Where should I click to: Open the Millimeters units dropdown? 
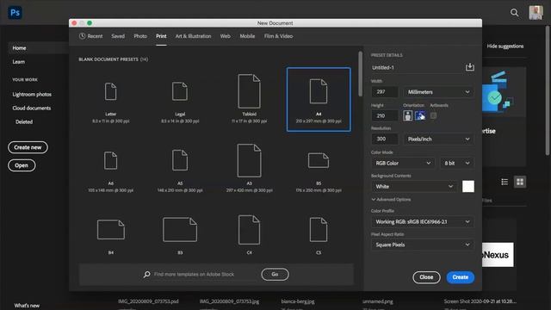pos(438,92)
